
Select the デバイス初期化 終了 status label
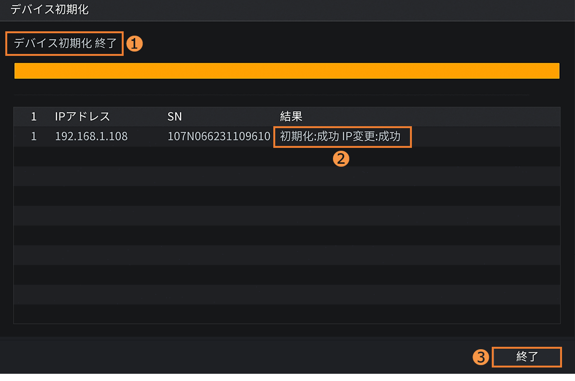click(65, 44)
